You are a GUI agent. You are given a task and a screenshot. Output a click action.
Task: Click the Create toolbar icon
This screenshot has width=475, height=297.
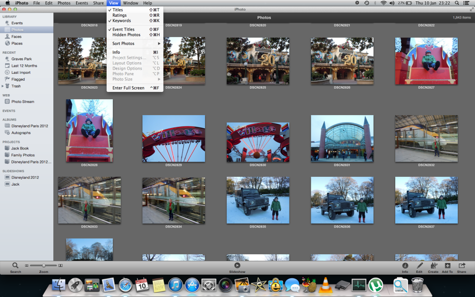tap(433, 265)
